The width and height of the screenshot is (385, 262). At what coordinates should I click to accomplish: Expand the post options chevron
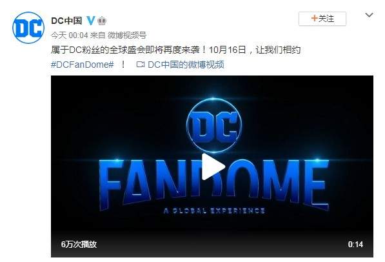click(369, 15)
